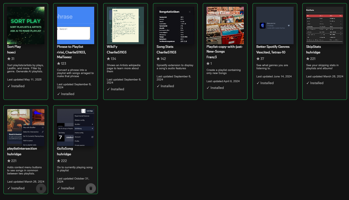Image resolution: width=349 pixels, height=200 pixels.
Task: Click description starting 'Sort playlists/artists by plays'
Action: coord(25,69)
